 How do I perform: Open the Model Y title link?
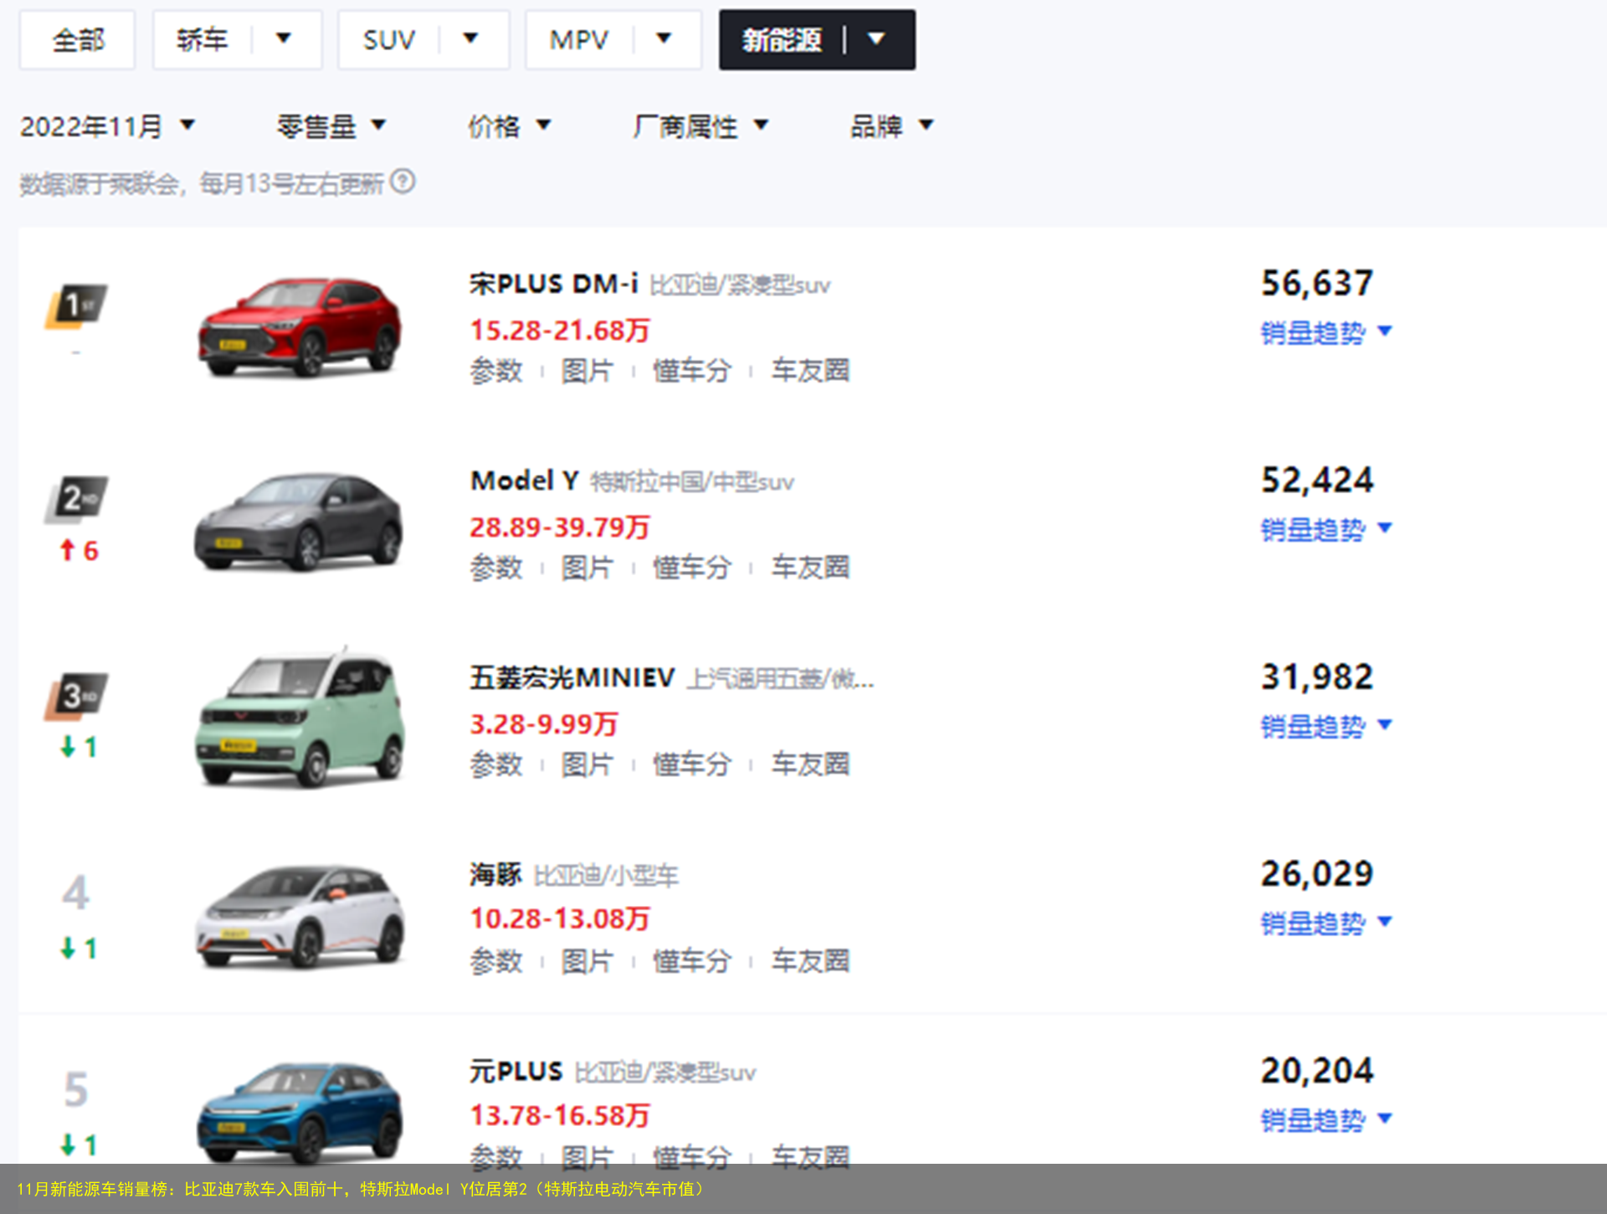[525, 481]
